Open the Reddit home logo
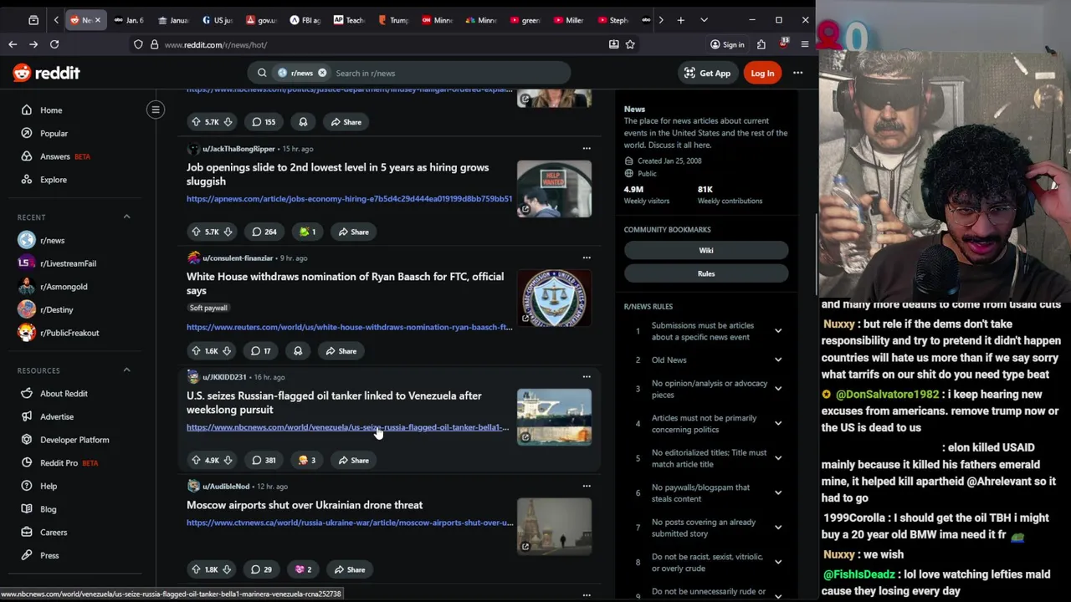Image resolution: width=1071 pixels, height=602 pixels. click(46, 73)
